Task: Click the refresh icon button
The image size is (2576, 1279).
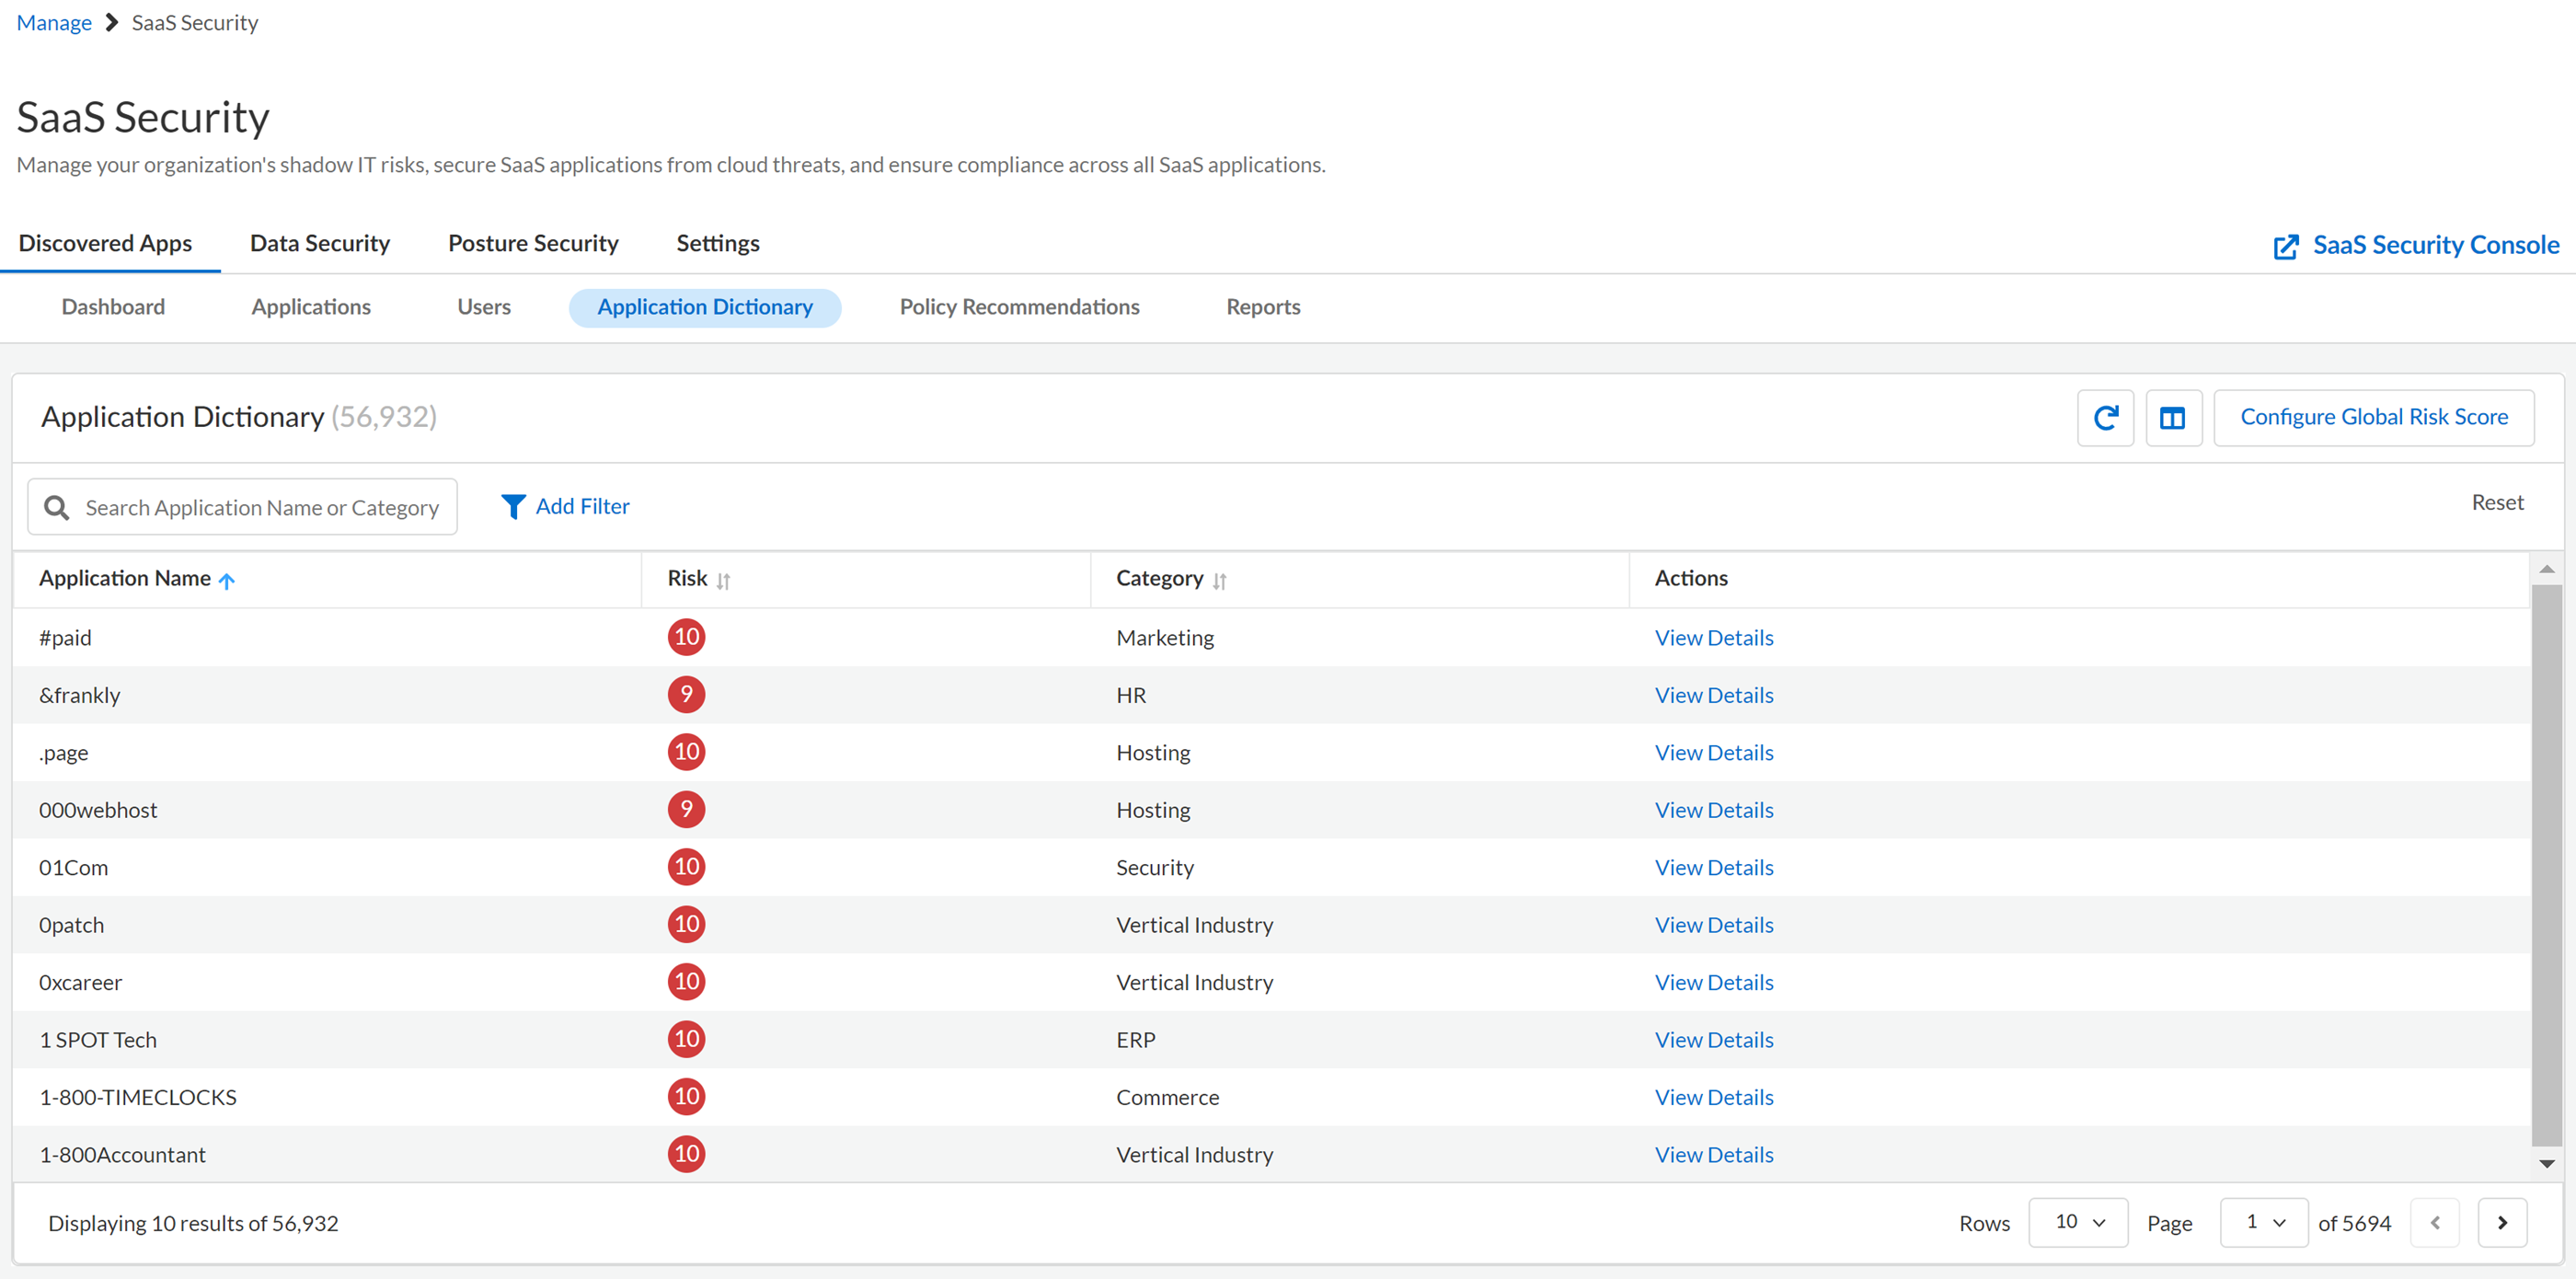Action: point(2105,417)
